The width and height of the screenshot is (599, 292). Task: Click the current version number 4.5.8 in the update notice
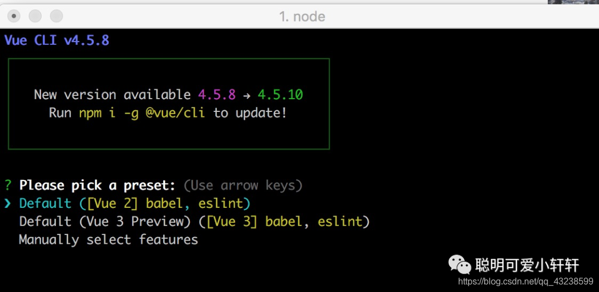click(x=217, y=95)
